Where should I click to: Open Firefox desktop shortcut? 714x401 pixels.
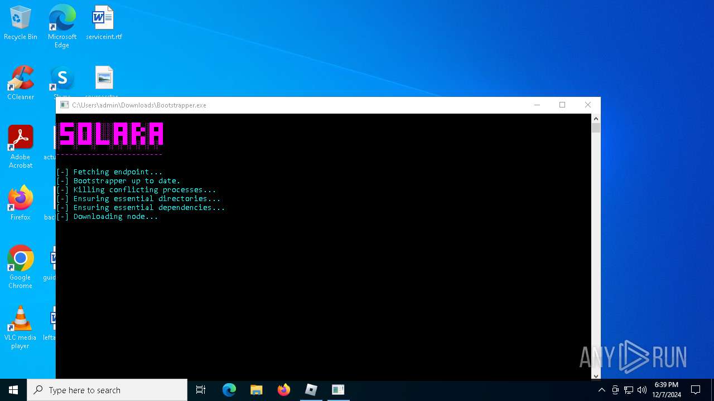coord(21,203)
